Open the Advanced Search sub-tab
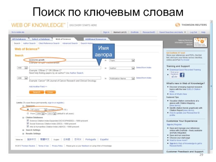 (x=70, y=43)
